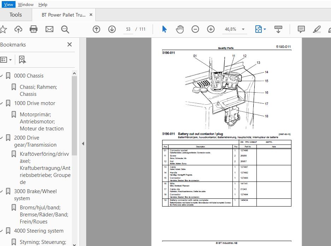Open the Window menu
The height and width of the screenshot is (246, 331).
pyautogui.click(x=25, y=5)
